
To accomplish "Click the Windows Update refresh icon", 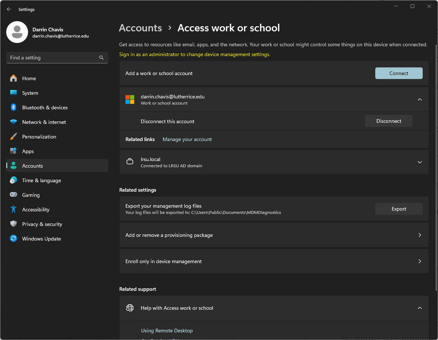I will click(x=13, y=239).
